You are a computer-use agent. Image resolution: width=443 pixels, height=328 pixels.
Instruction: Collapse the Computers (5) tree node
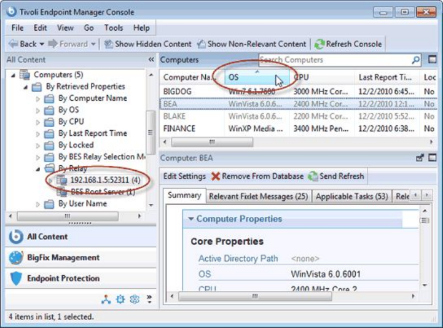(13, 75)
